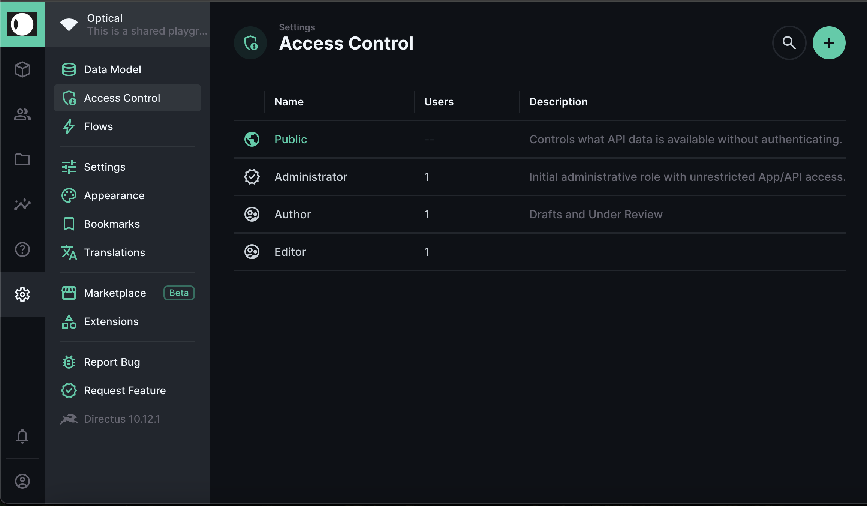Click 'Controls what API data' description
Screen dimensions: 867x506
(x=686, y=139)
